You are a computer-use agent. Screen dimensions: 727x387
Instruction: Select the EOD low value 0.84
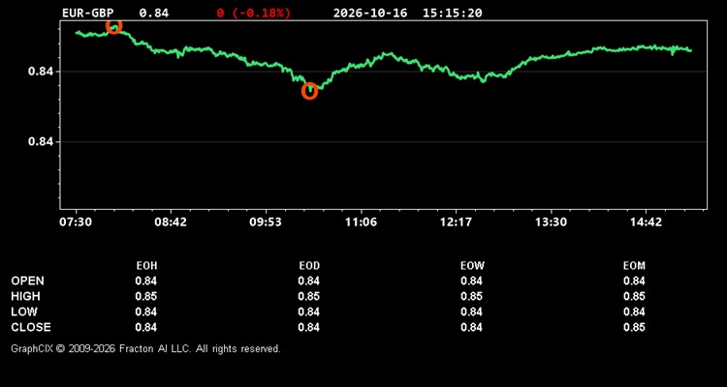pyautogui.click(x=309, y=312)
